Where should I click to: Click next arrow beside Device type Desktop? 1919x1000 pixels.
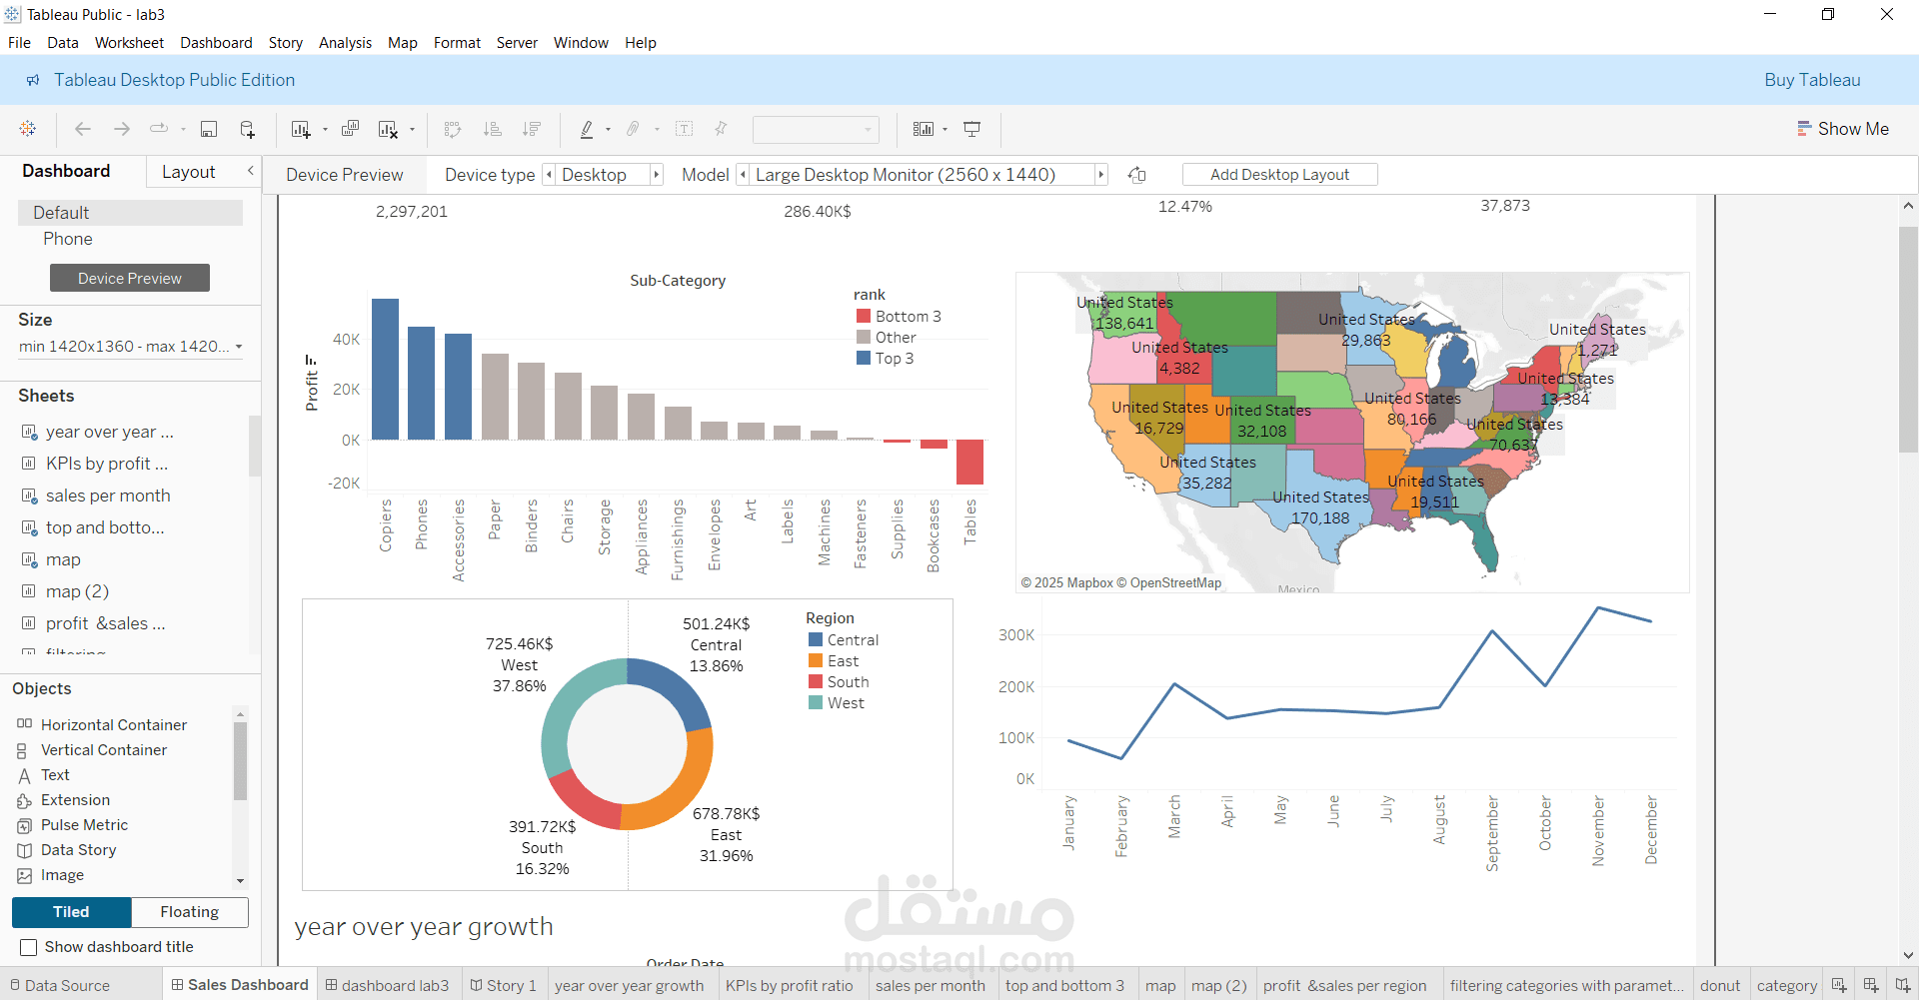657,175
